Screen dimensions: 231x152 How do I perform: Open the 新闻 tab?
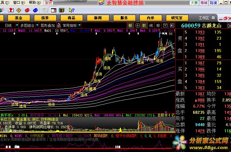[98, 18]
